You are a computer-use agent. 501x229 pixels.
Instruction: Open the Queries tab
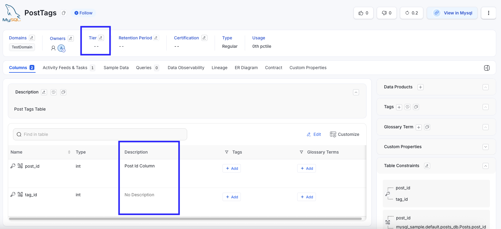147,68
